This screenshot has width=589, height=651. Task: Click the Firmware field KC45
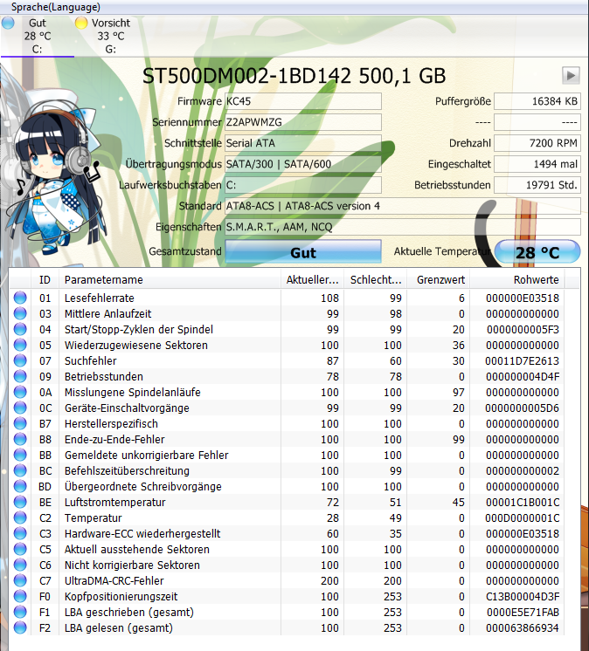[303, 101]
